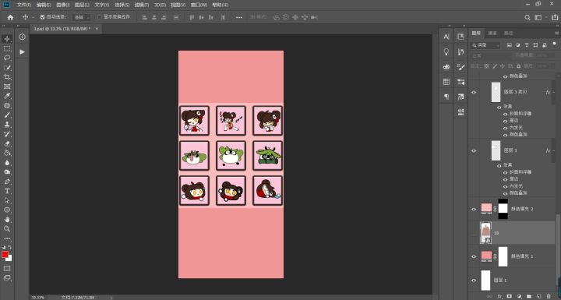The width and height of the screenshot is (561, 300).
Task: Click the add layer mask icon
Action: (509, 296)
